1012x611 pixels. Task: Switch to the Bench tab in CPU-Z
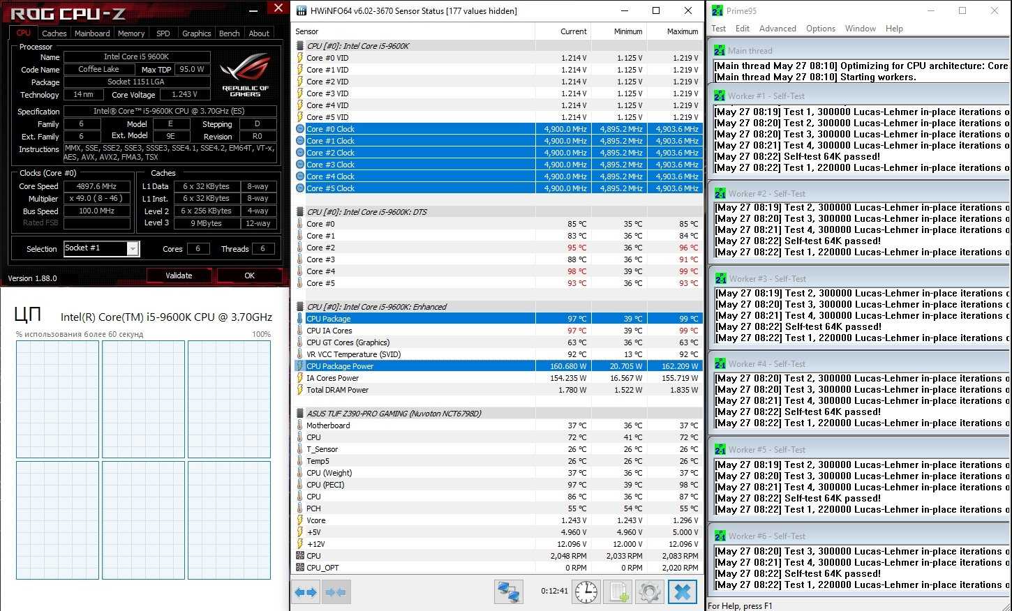point(229,33)
